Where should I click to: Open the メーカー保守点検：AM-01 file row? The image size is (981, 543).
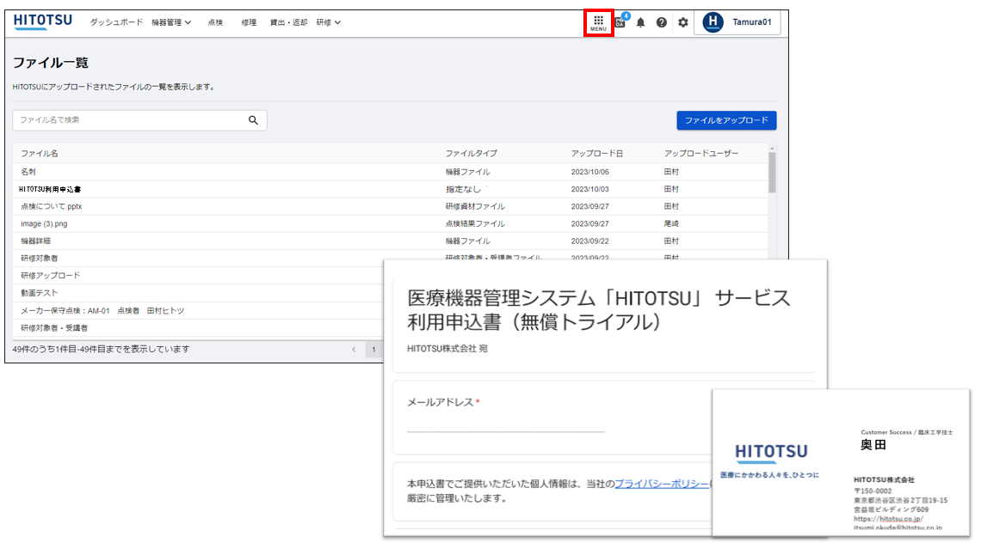click(x=198, y=310)
